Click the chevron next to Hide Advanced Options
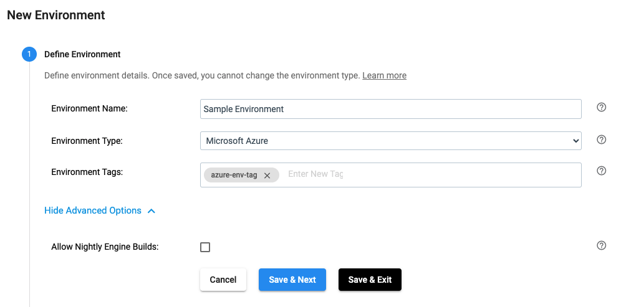 (x=151, y=211)
